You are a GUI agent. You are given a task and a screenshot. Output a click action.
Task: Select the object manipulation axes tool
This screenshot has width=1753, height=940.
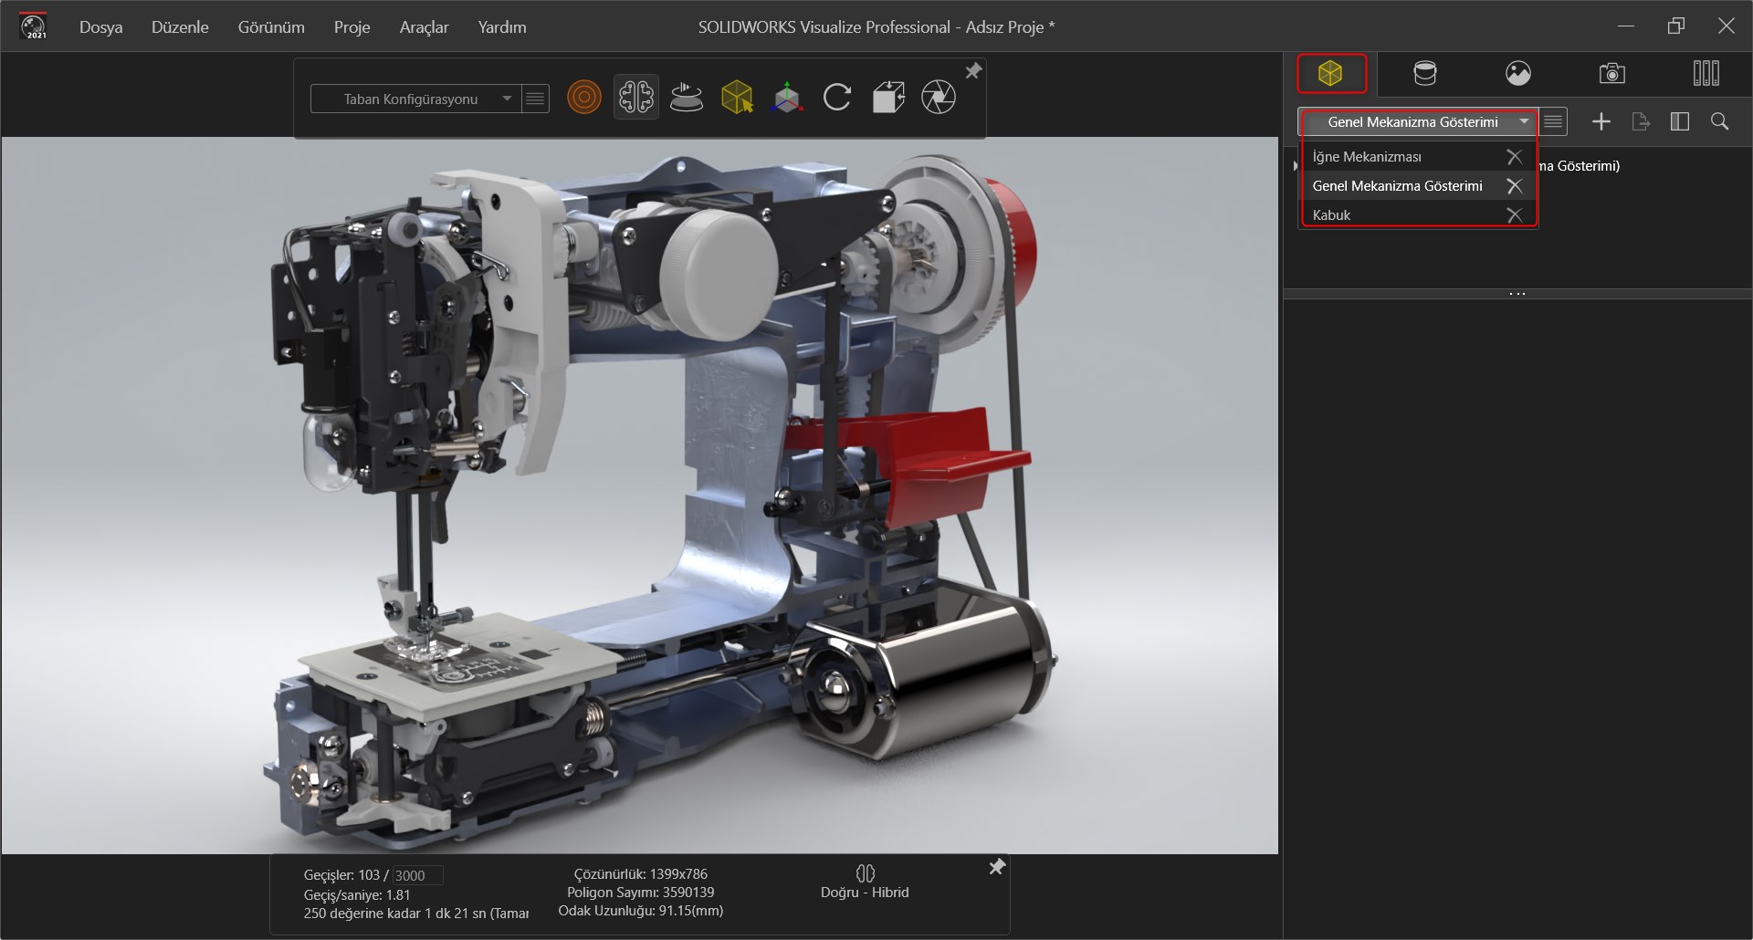[x=787, y=97]
